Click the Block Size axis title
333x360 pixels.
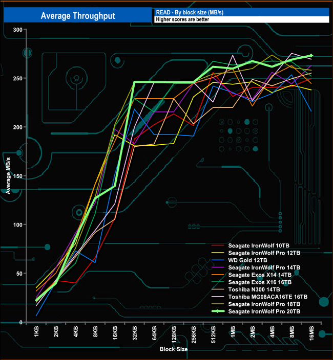[x=174, y=349]
